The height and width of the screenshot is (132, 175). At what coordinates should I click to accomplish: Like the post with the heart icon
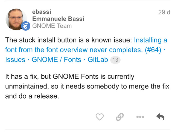100,117
